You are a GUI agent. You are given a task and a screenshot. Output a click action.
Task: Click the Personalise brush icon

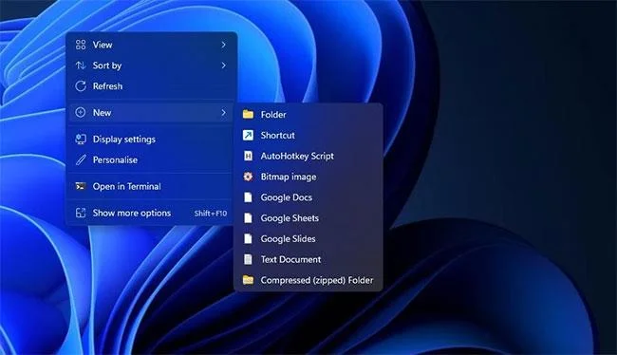pos(81,159)
